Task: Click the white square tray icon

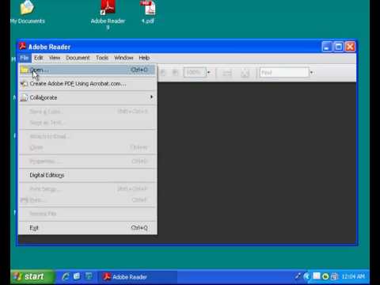Action: pos(317,276)
